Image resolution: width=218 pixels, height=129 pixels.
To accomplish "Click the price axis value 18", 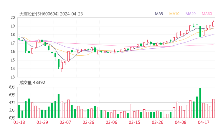I will (13, 35).
